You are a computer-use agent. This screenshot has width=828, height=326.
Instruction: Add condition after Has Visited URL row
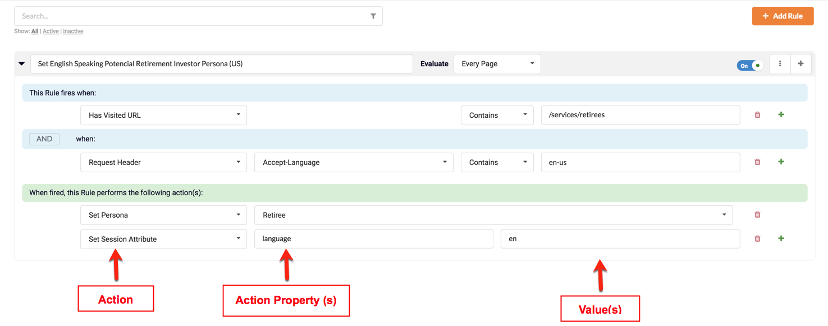[x=781, y=114]
